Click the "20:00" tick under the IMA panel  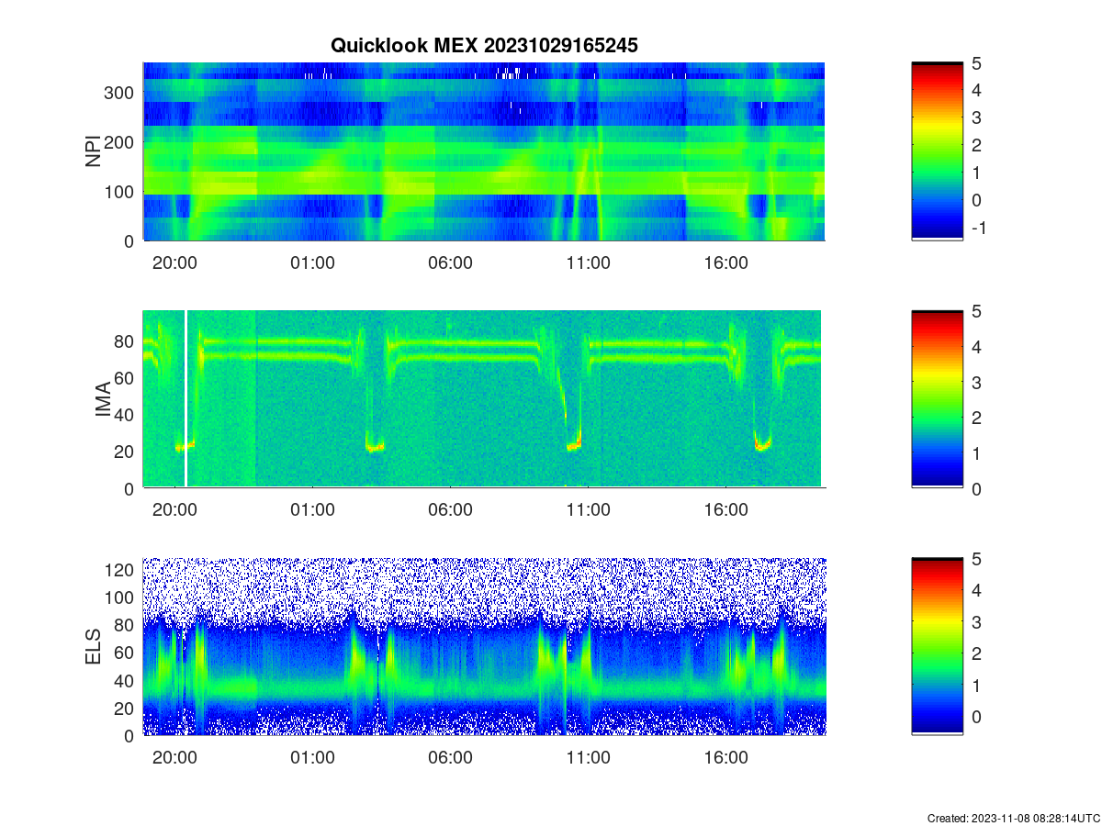[174, 510]
